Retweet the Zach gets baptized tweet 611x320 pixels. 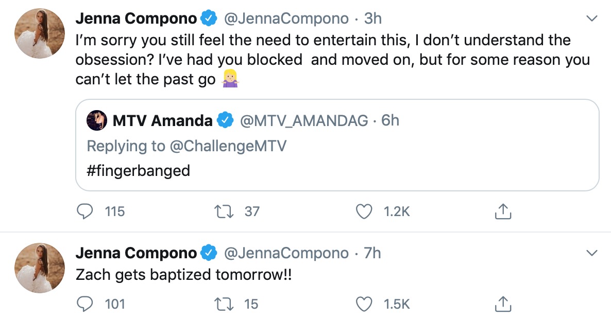tap(223, 304)
